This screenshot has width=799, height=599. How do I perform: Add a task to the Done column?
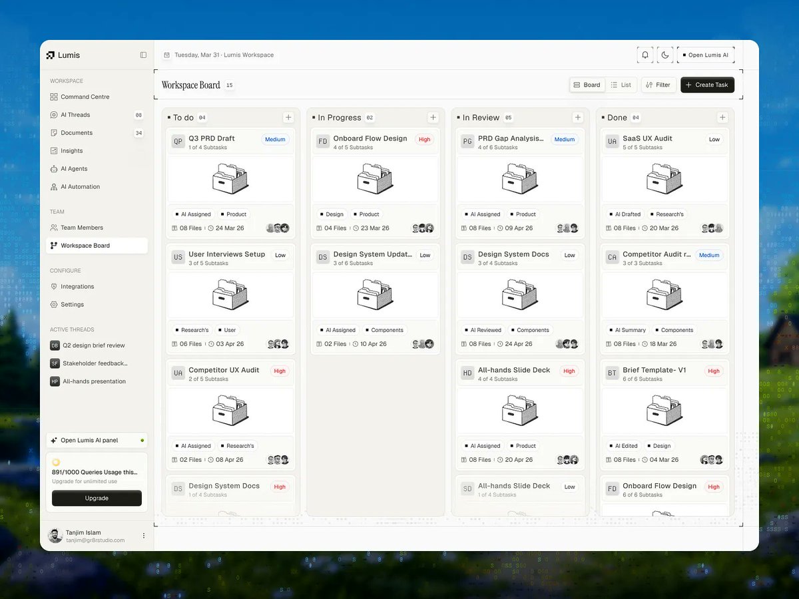click(x=722, y=118)
